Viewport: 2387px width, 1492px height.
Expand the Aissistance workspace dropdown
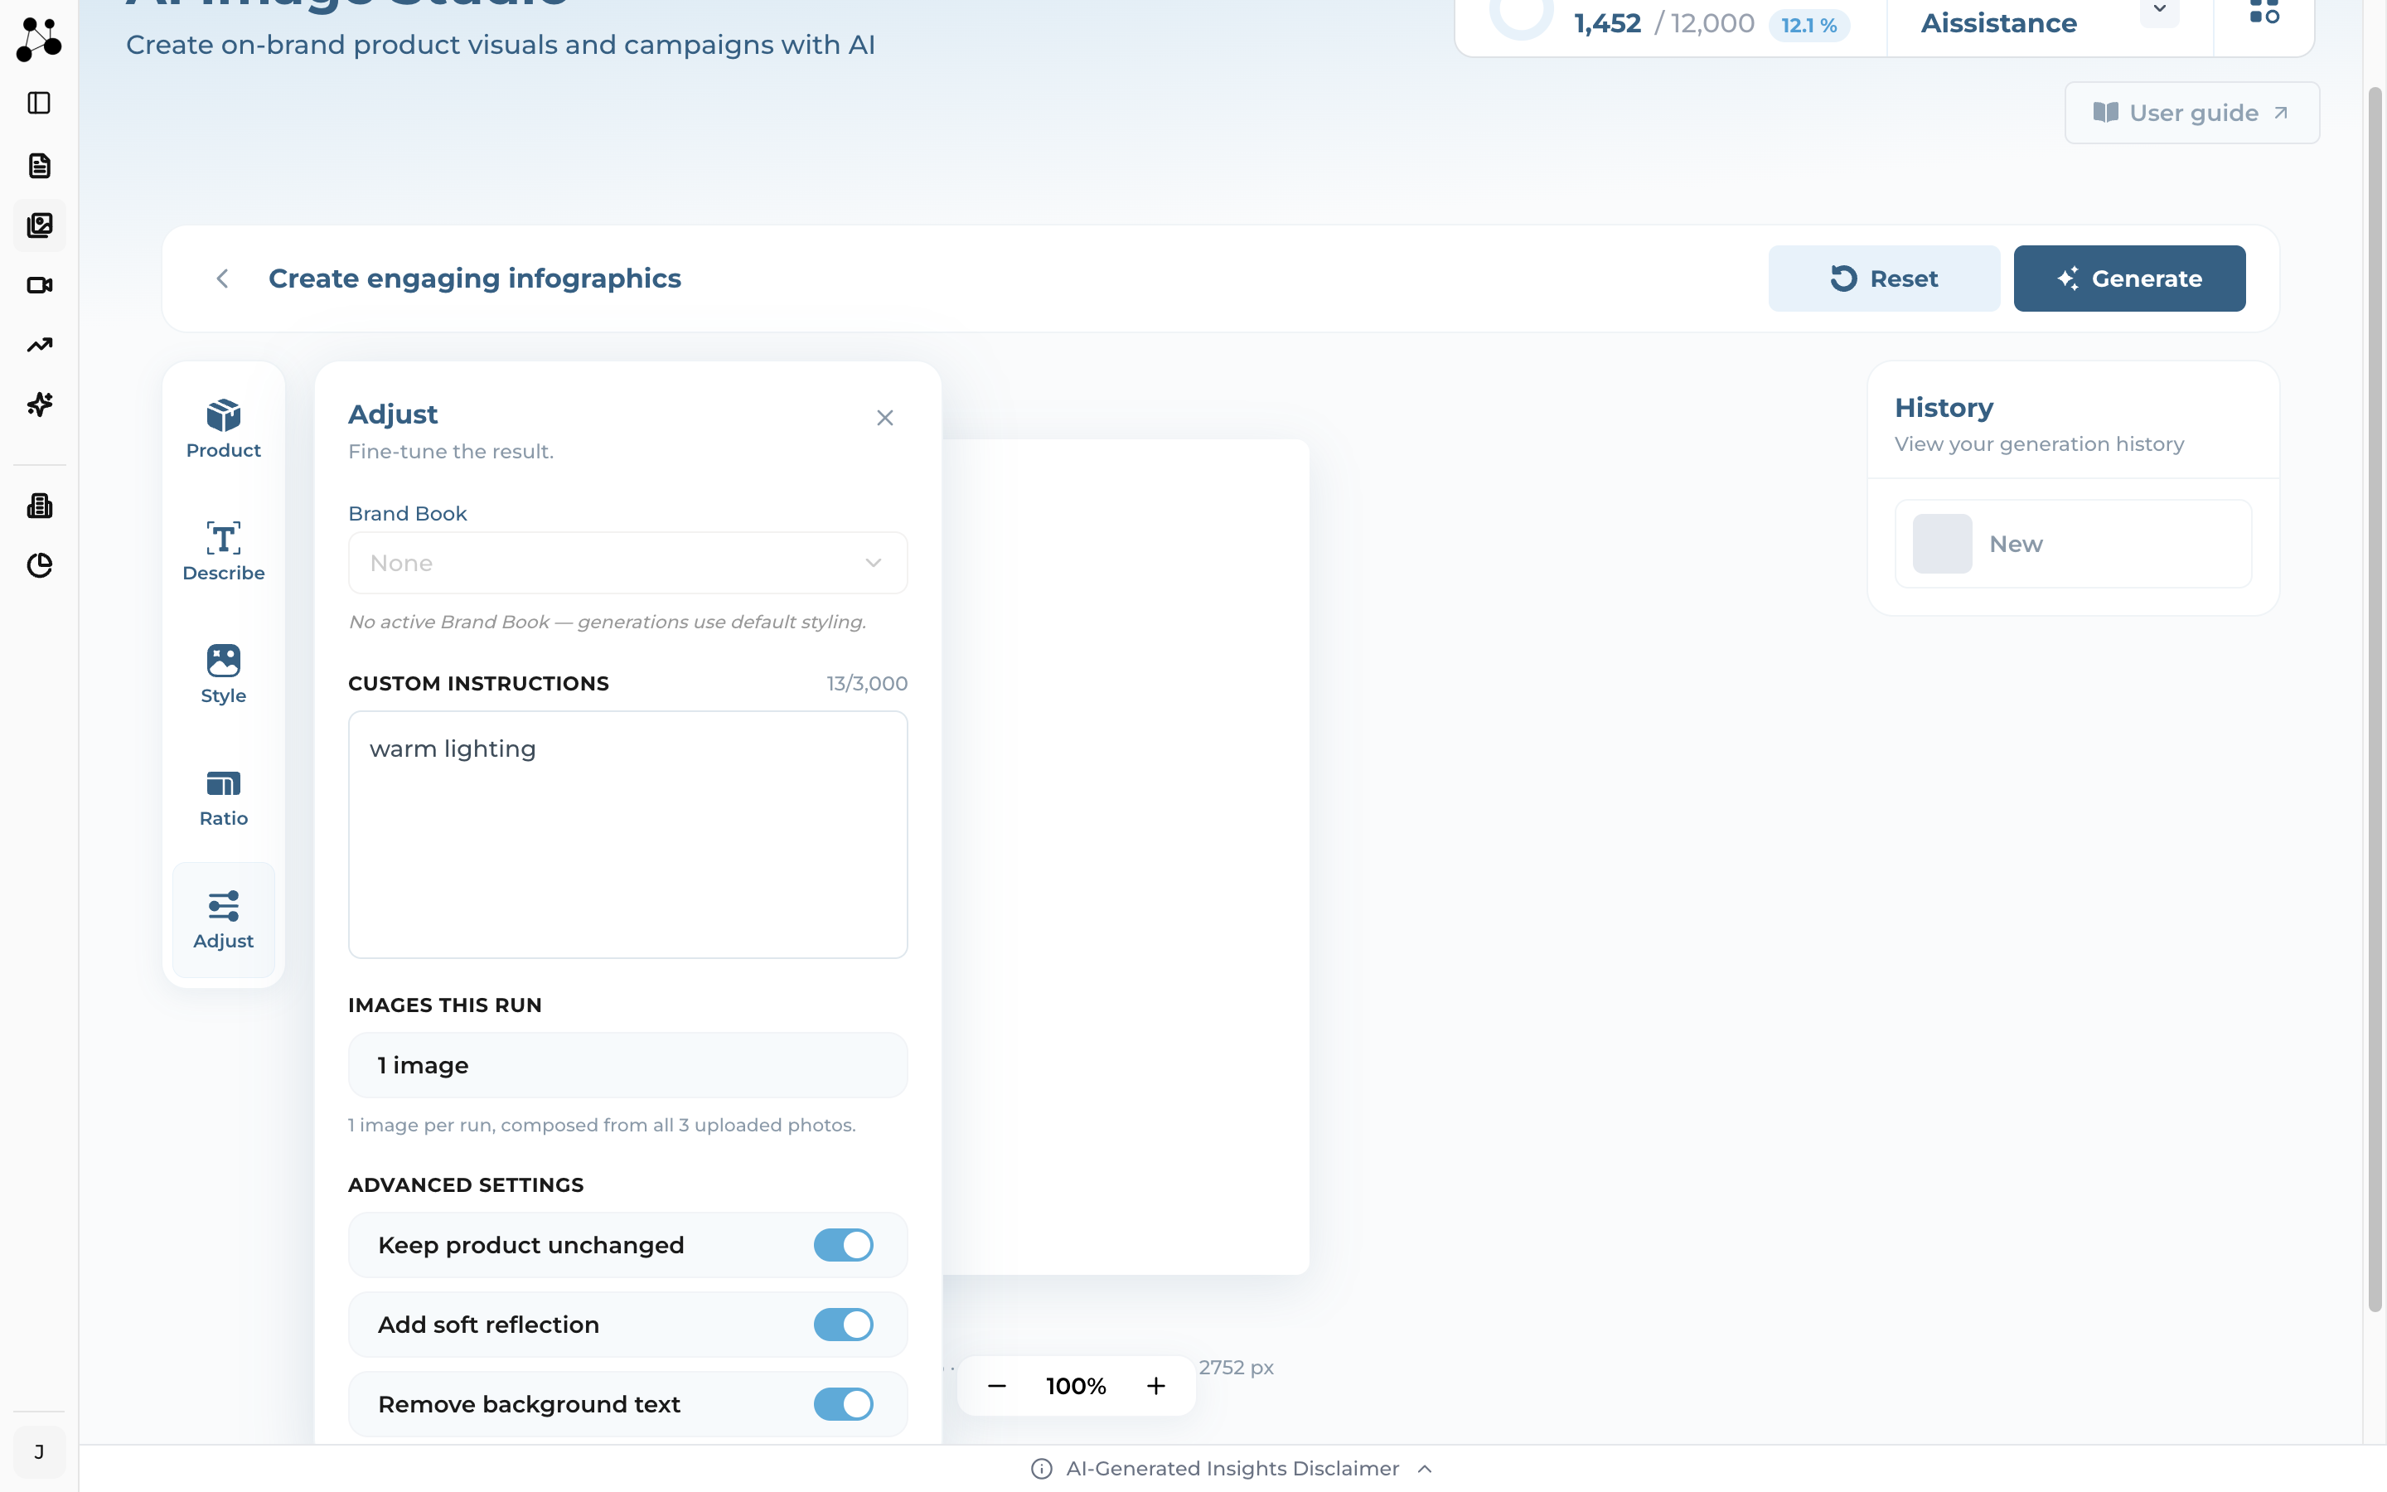tap(2159, 10)
